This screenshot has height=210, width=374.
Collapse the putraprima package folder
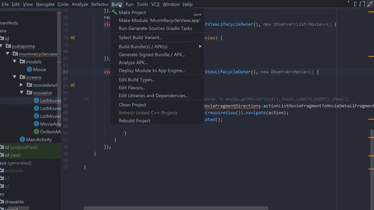pyautogui.click(x=1, y=46)
